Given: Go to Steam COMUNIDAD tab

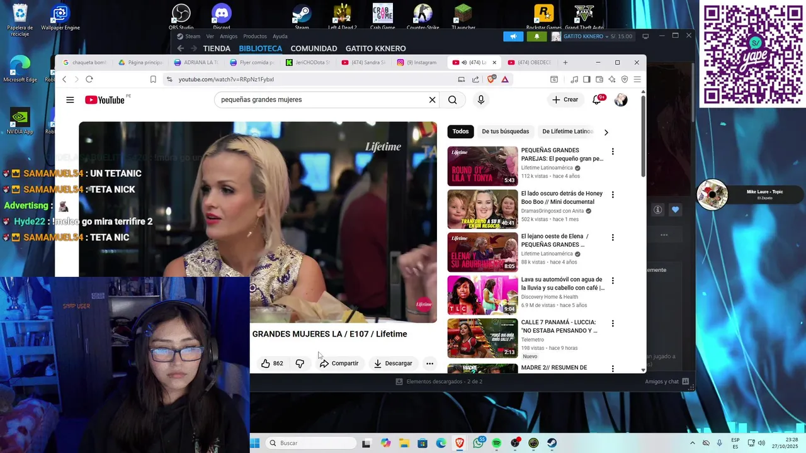Looking at the screenshot, I should click(314, 48).
